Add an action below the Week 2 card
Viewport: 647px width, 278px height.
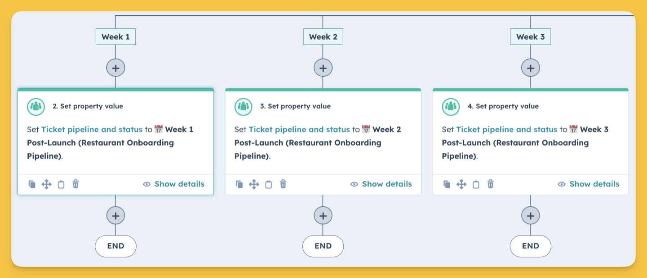pos(323,216)
